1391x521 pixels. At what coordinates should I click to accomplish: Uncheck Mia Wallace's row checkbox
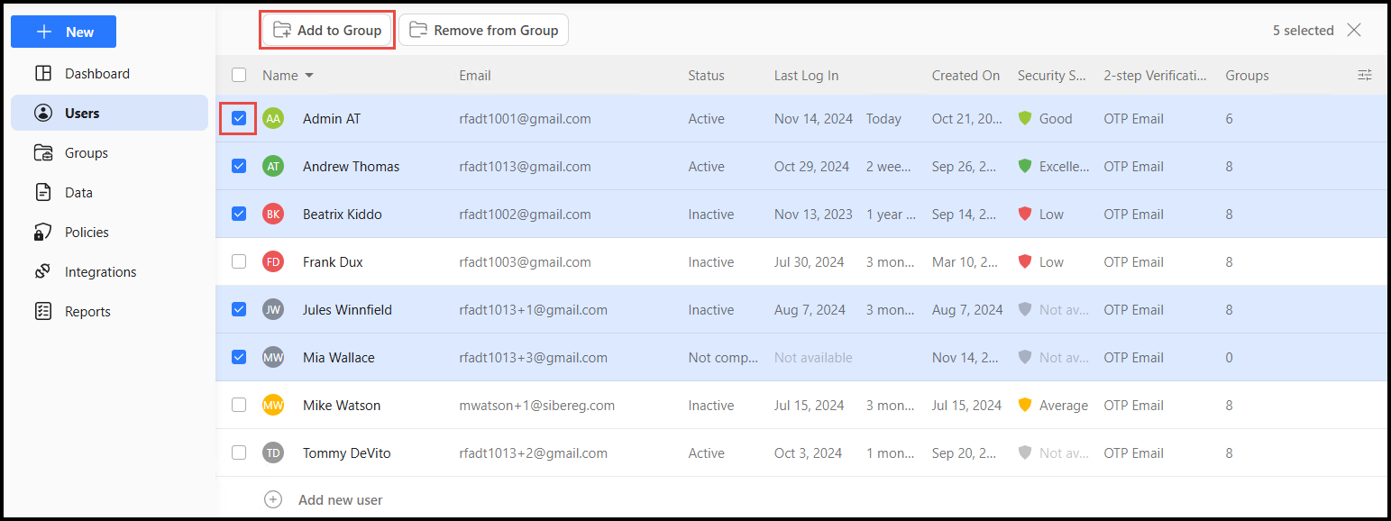[x=239, y=357]
